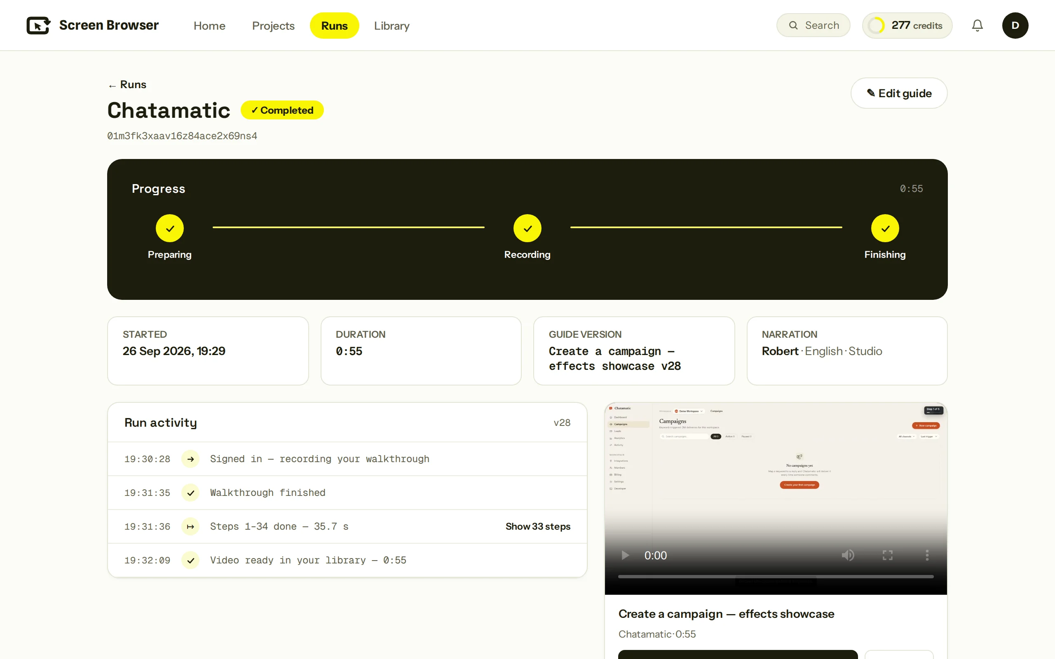Expand steps with Show 33 steps

(537, 526)
